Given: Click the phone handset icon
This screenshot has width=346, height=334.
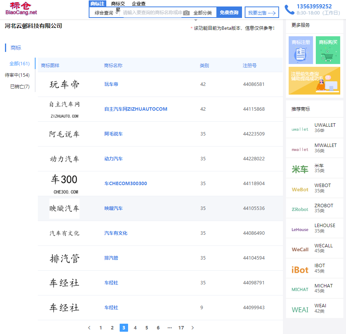Looking at the screenshot, I should pos(289,10).
